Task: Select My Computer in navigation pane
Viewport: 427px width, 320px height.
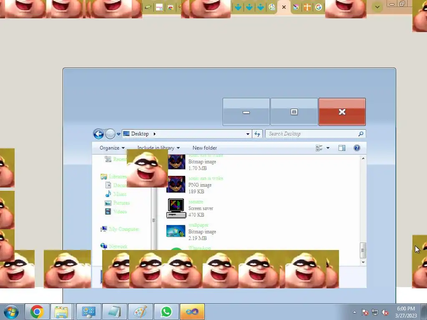Action: 120,229
